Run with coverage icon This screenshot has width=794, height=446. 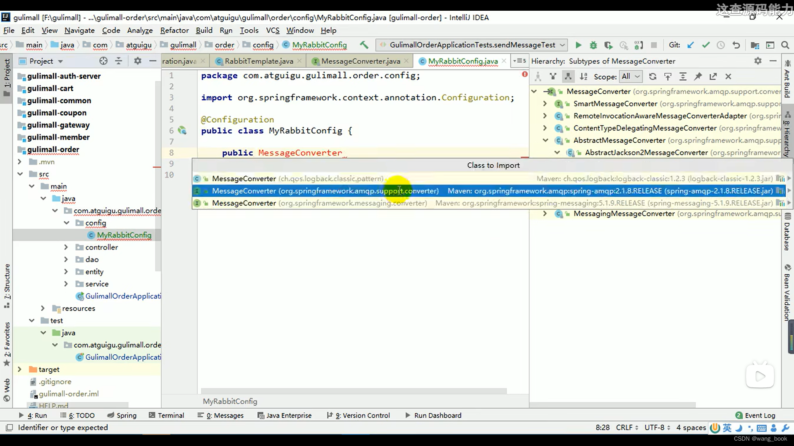coord(608,45)
